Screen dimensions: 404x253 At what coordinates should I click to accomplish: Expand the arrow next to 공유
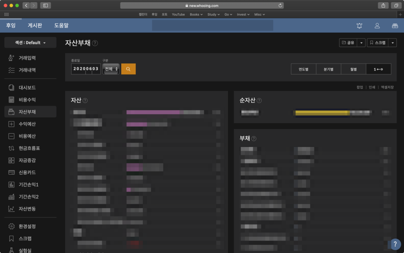[x=361, y=42]
